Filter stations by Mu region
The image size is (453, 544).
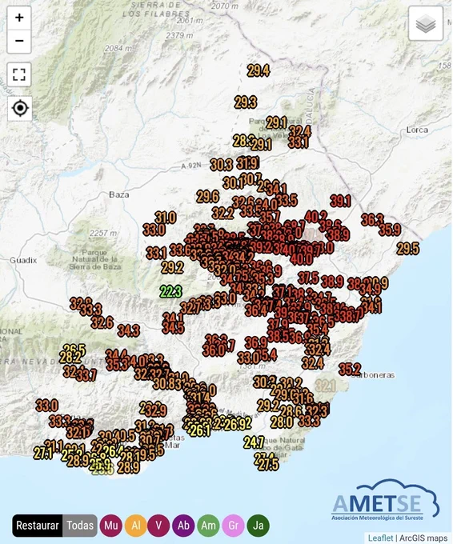[111, 526]
